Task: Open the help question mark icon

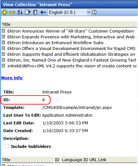Action: click(x=94, y=12)
